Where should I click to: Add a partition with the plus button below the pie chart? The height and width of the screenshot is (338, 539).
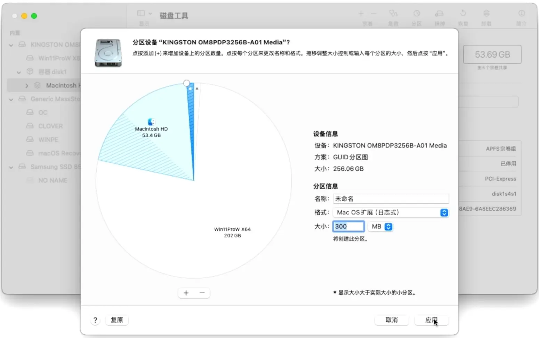click(186, 293)
